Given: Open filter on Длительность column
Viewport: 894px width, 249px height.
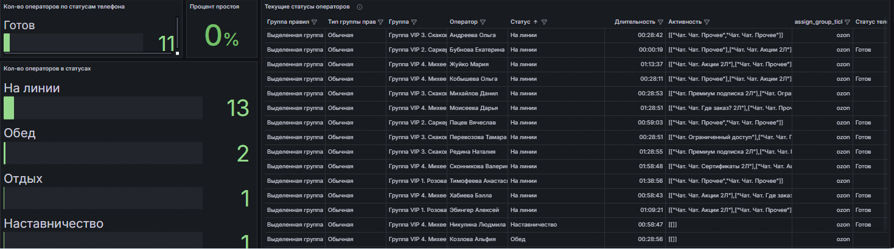Looking at the screenshot, I should pyautogui.click(x=660, y=22).
